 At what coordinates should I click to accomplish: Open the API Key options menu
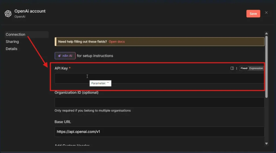(x=237, y=68)
